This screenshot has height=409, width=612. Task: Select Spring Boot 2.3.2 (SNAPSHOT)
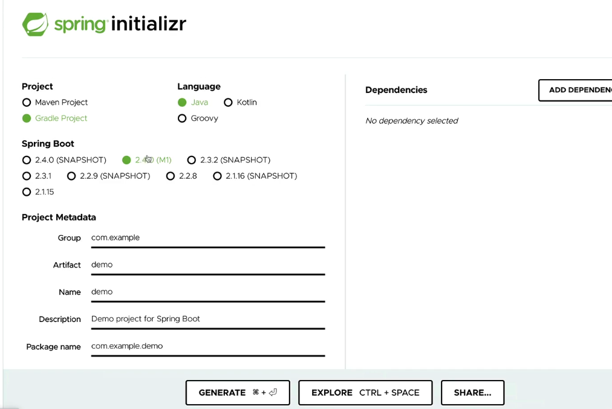click(191, 160)
